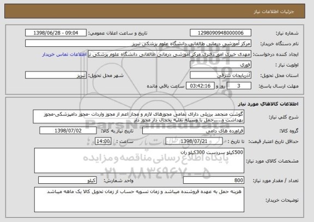Click the مهلت ارسال پاسخ label
The height and width of the screenshot is (222, 314).
pos(279,86)
